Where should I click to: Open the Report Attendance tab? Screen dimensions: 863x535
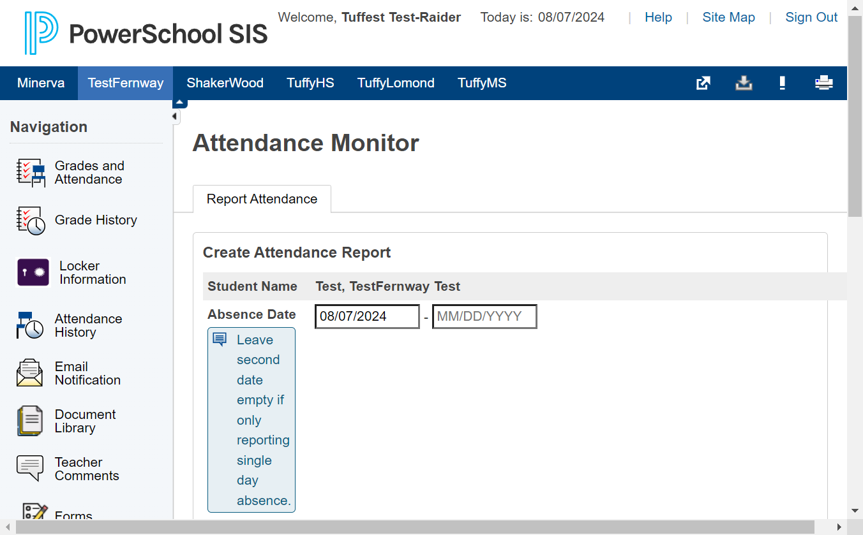262,199
